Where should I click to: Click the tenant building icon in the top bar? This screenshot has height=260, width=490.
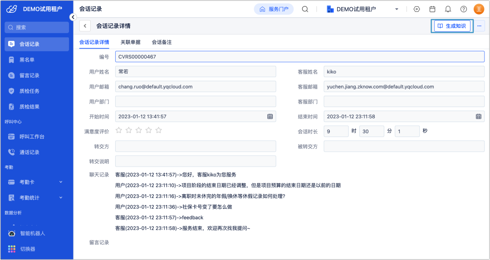[x=330, y=9]
